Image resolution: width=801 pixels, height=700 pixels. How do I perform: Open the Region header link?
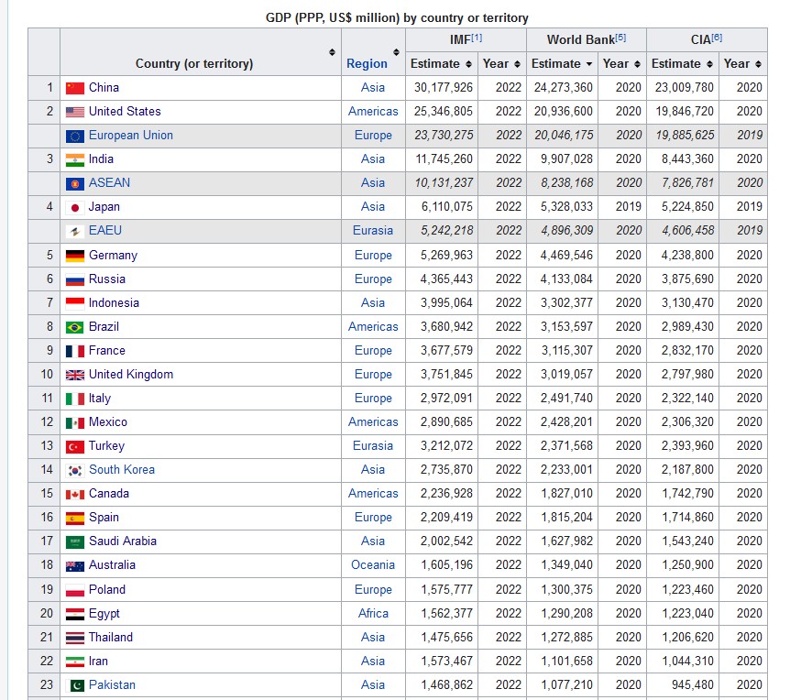[367, 64]
